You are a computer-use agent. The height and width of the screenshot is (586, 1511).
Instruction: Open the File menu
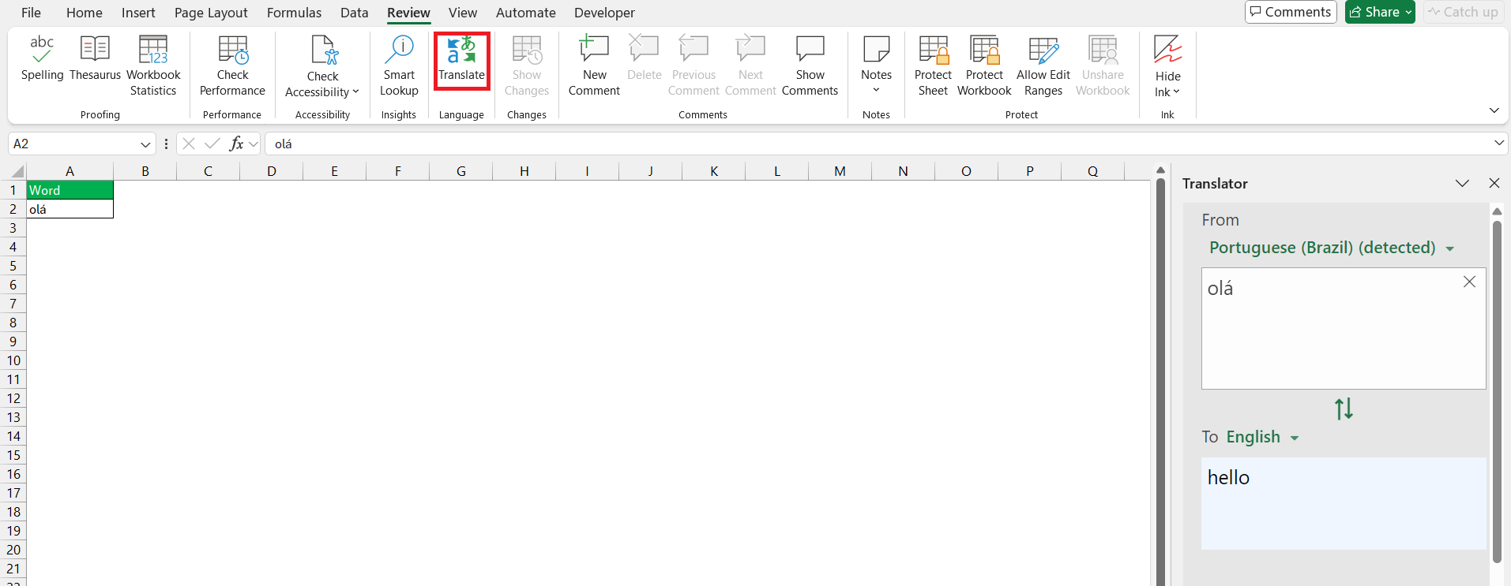click(x=31, y=13)
